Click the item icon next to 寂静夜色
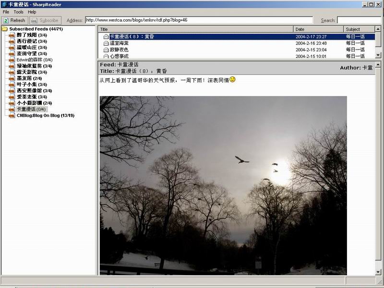 (x=106, y=50)
